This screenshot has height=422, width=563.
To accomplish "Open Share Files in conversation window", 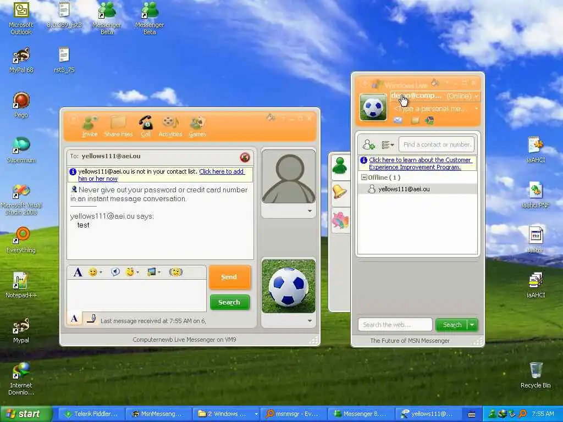I will 118,127.
